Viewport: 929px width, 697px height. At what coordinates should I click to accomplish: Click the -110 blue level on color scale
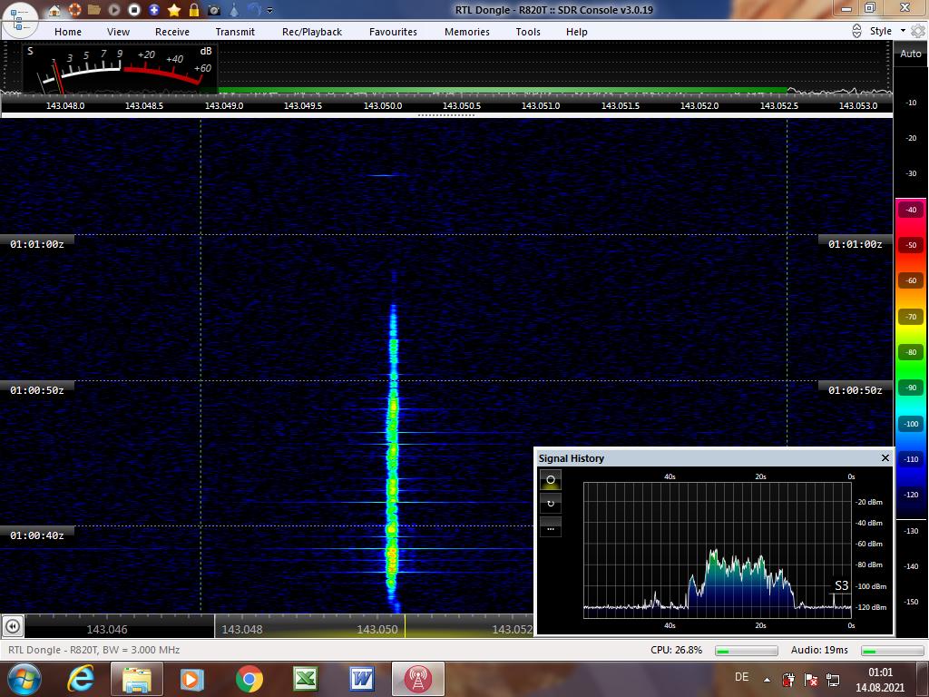(x=911, y=458)
